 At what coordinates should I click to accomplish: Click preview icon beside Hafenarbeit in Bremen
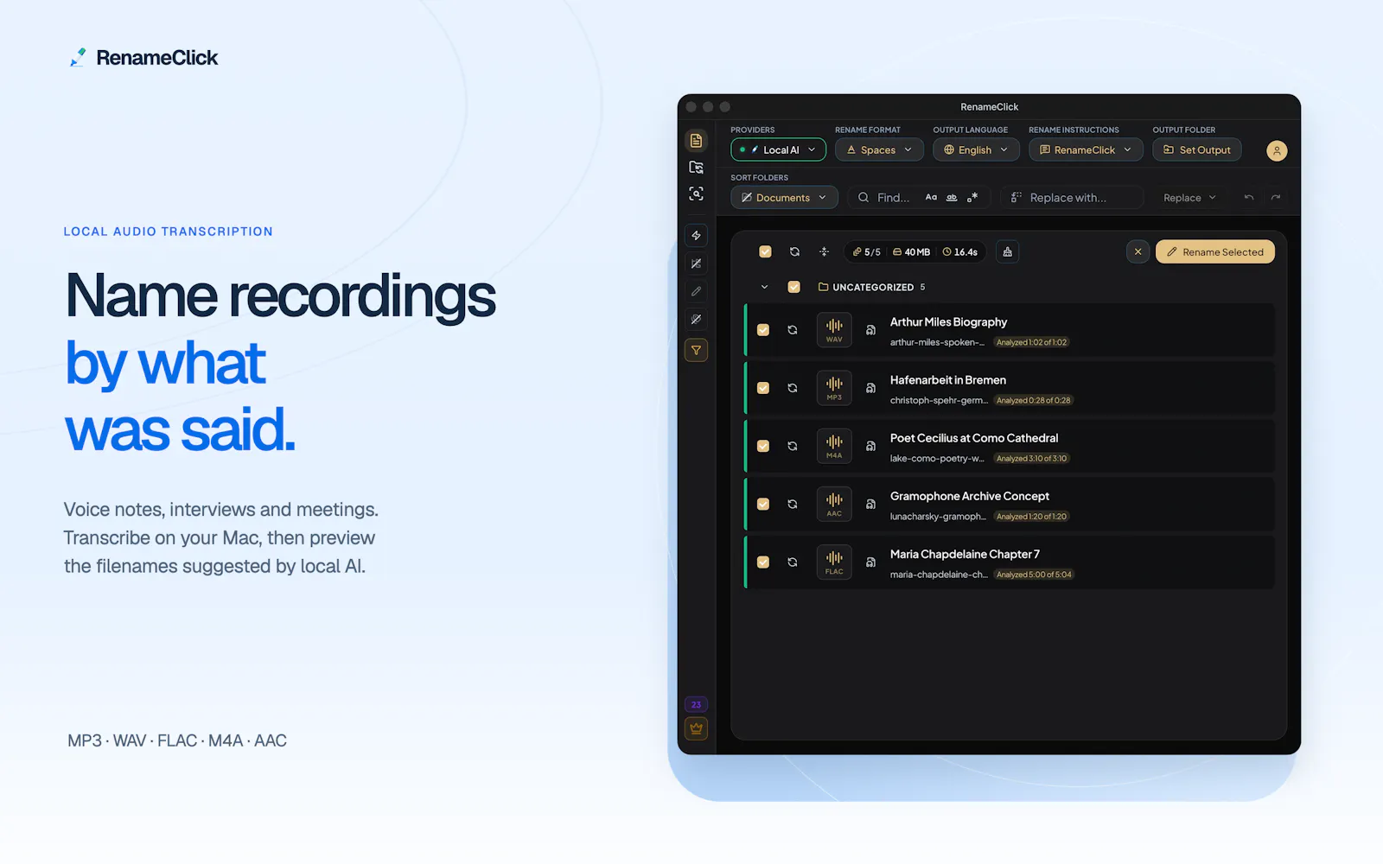click(x=870, y=388)
